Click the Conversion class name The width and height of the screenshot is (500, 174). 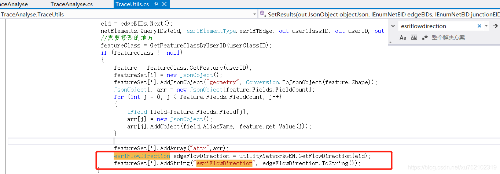pos(262,82)
